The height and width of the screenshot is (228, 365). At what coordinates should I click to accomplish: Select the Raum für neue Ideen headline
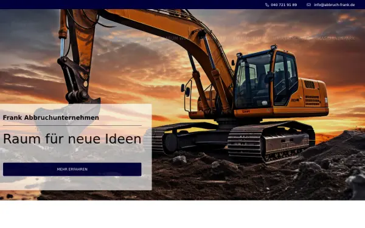tap(72, 139)
